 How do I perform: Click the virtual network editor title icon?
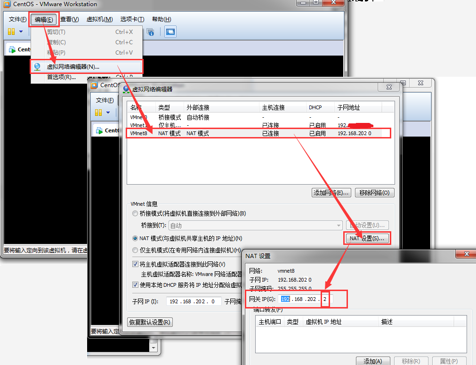[126, 89]
